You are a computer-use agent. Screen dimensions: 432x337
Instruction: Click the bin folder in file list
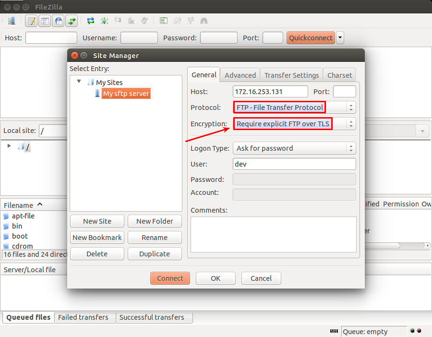point(17,226)
